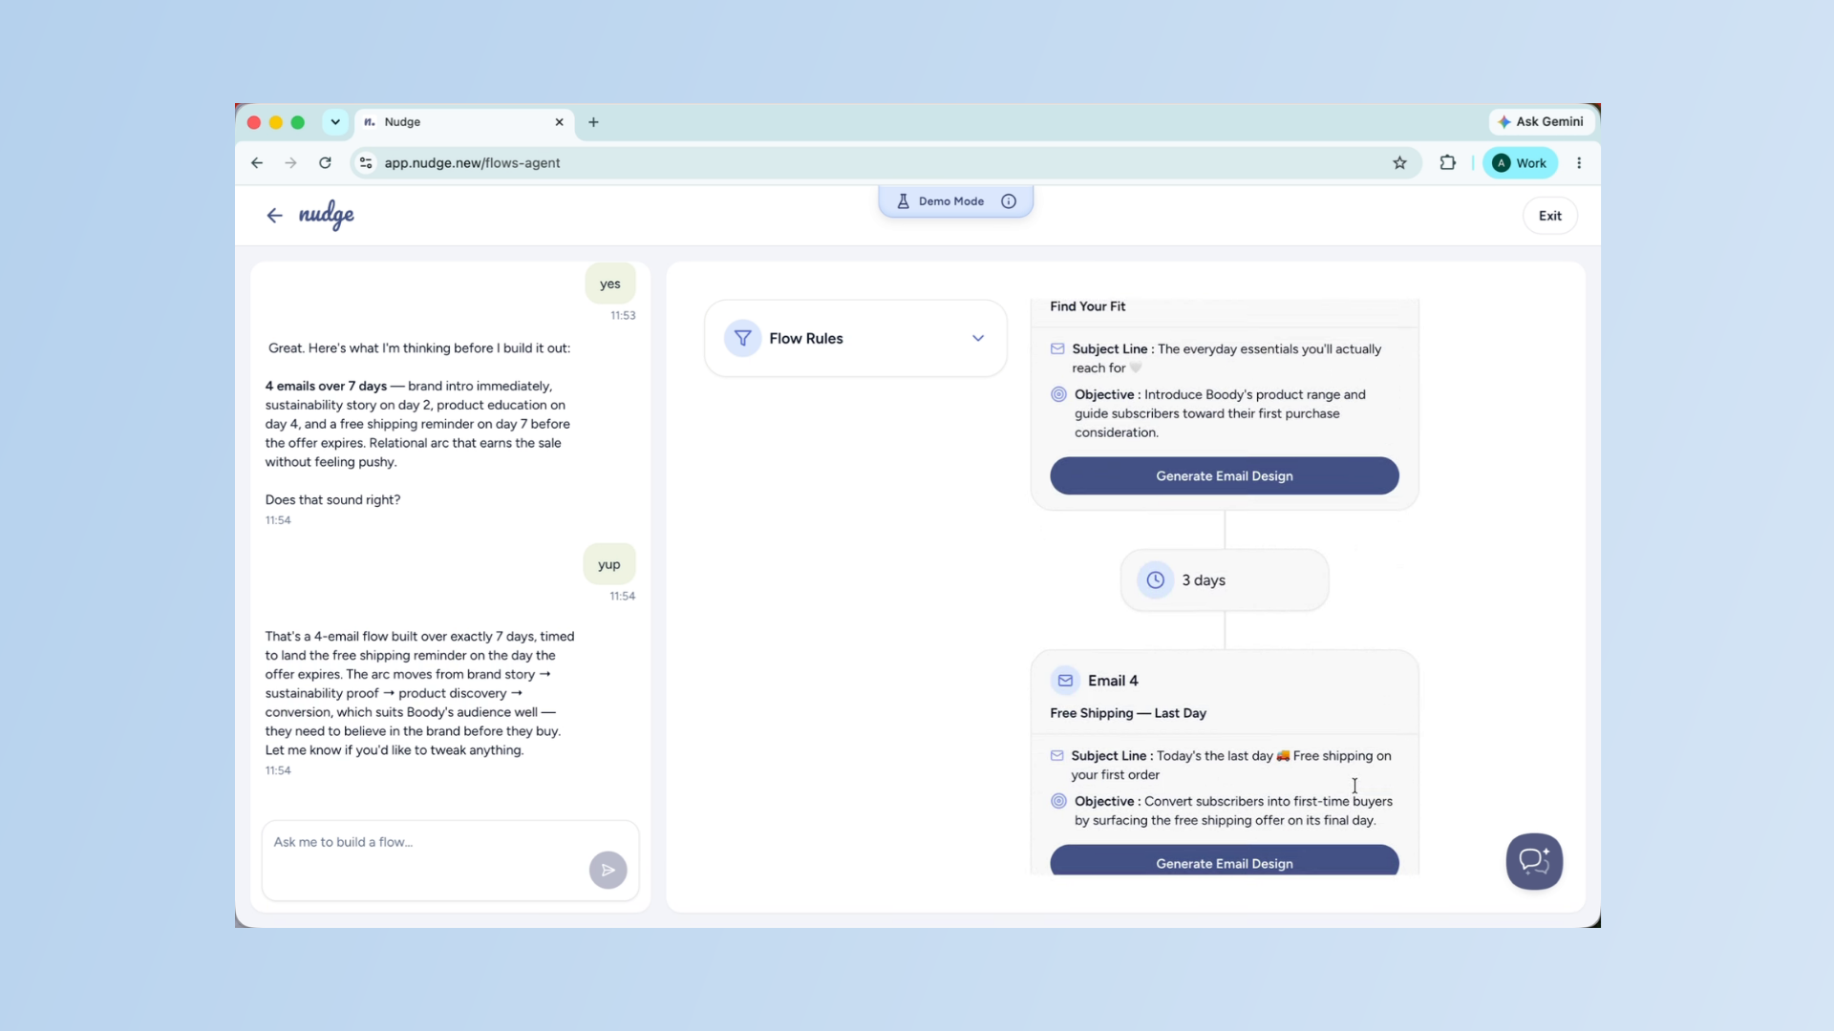This screenshot has height=1031, width=1834.
Task: Click the 'yes' chat message bubble
Action: (610, 284)
